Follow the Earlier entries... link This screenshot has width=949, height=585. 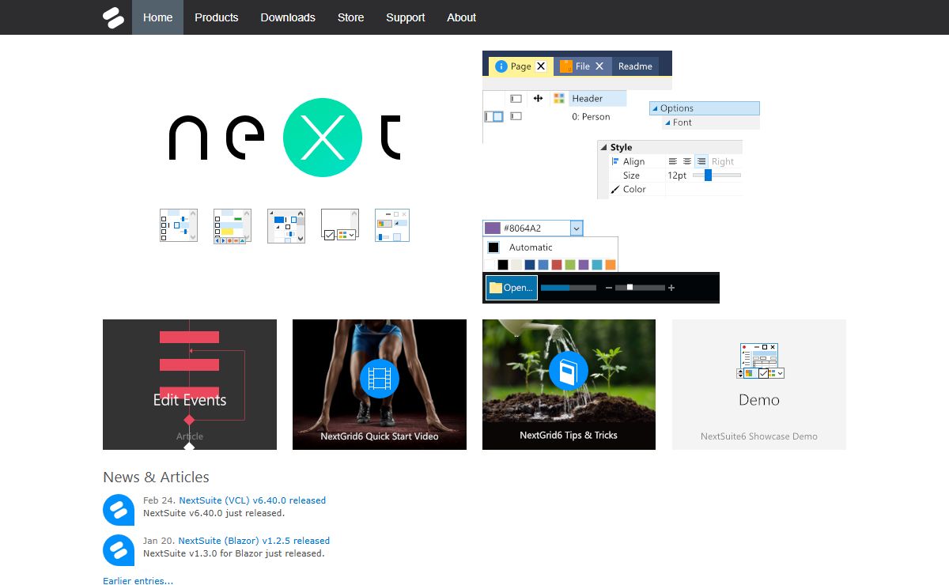click(138, 581)
